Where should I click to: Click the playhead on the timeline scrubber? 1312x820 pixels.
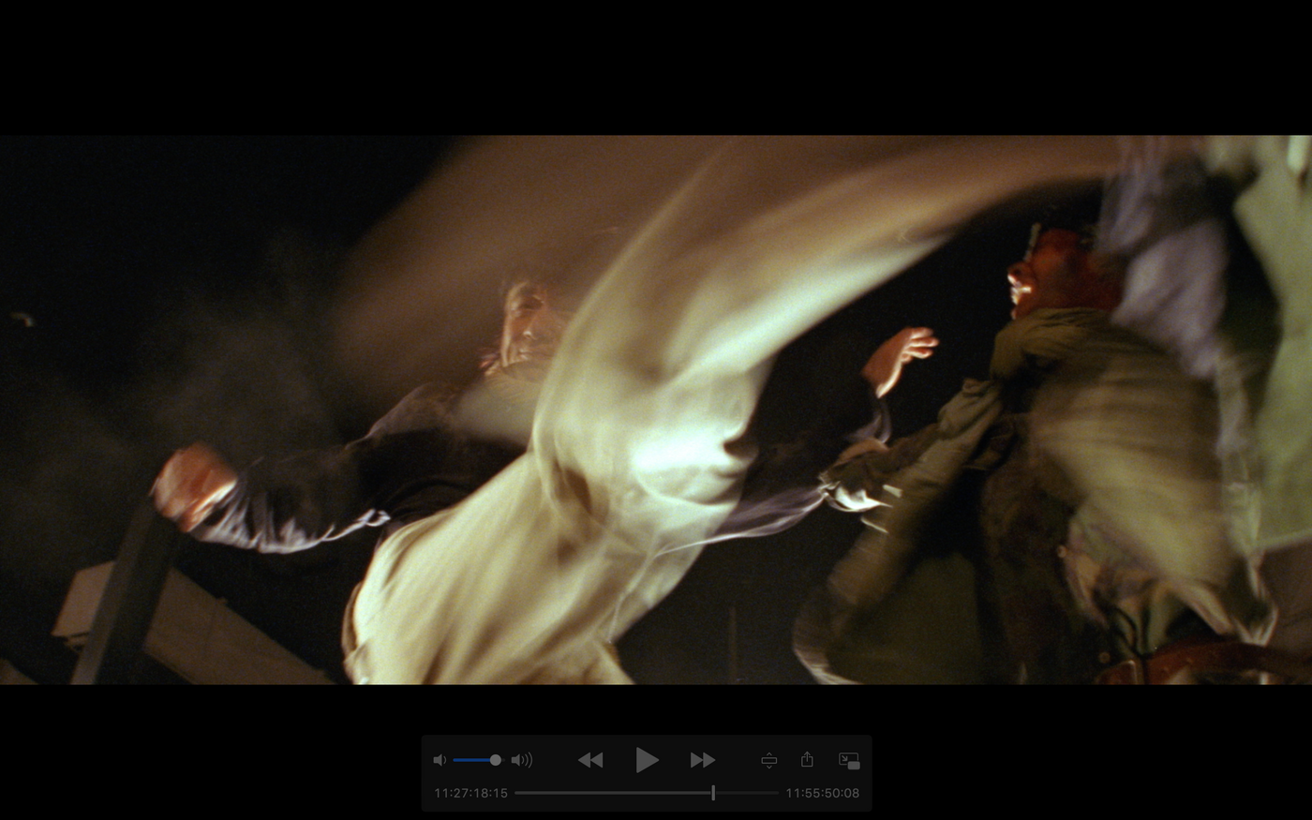click(x=713, y=793)
